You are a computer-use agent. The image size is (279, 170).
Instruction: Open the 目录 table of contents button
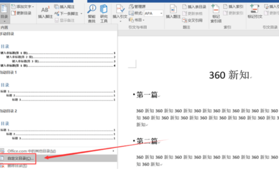(x=4, y=13)
